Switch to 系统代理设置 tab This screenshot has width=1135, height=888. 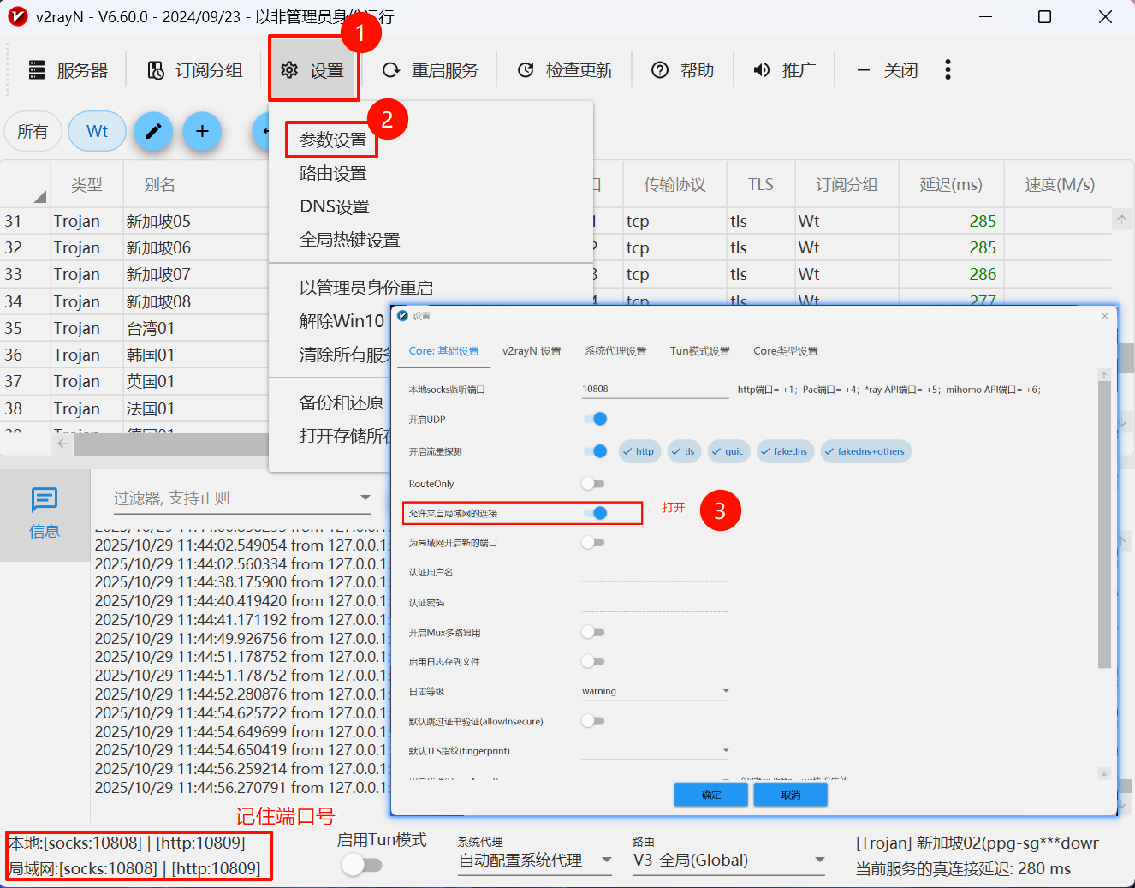615,351
